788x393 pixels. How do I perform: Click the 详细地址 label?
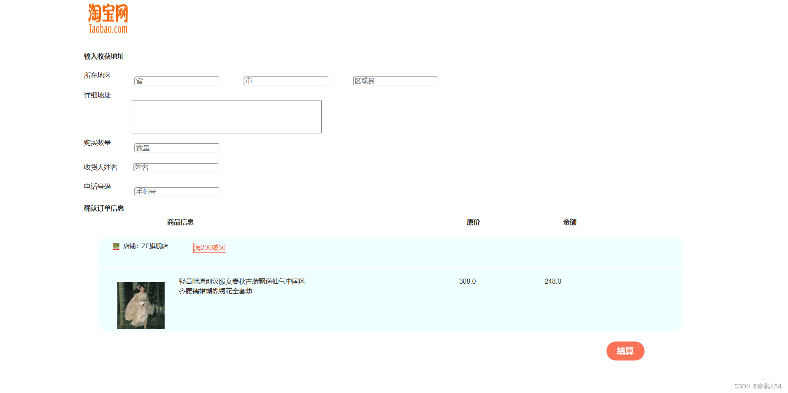(97, 95)
